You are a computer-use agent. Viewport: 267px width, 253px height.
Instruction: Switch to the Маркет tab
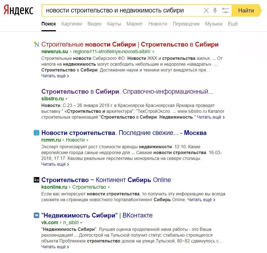(134, 24)
